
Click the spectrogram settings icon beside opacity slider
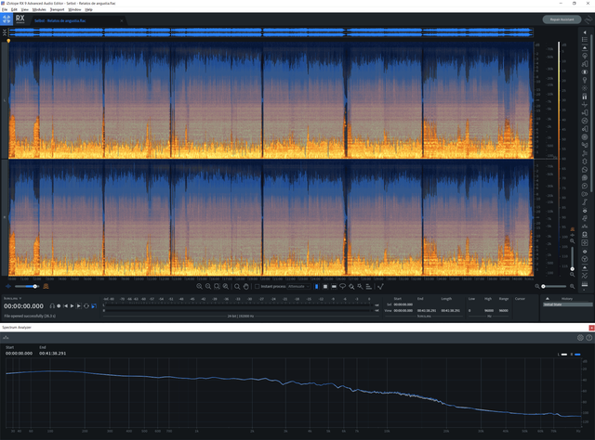pos(46,287)
